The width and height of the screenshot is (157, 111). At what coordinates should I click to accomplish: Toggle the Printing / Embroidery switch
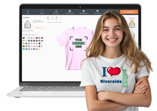[x=53, y=22]
